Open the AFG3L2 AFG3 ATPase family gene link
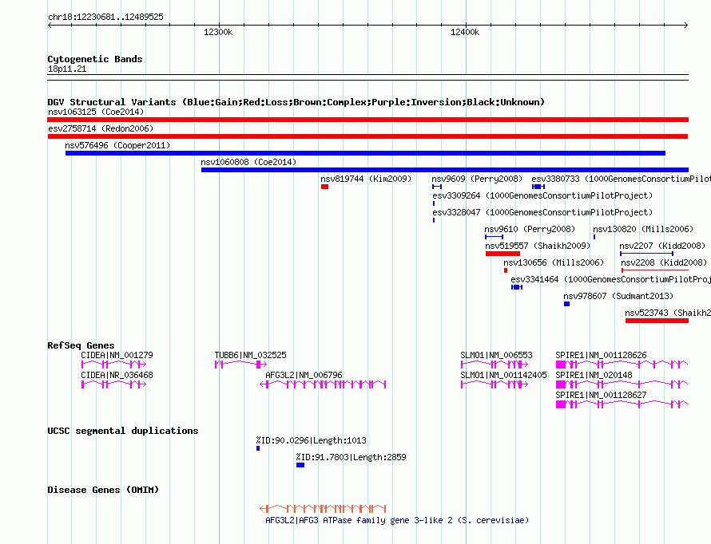The height and width of the screenshot is (544, 711). tap(397, 520)
